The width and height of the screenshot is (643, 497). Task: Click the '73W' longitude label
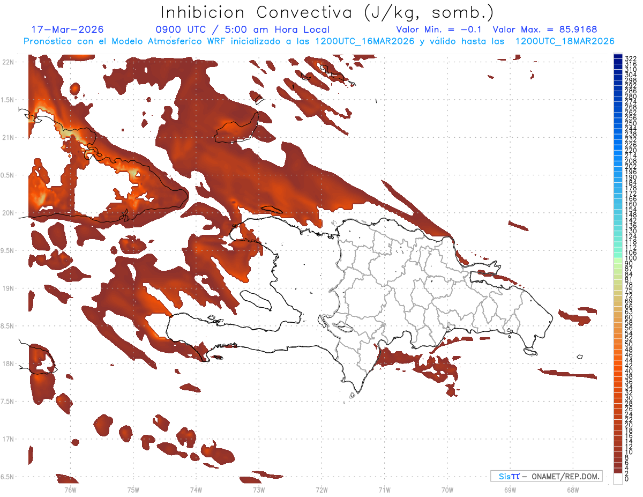(x=258, y=489)
